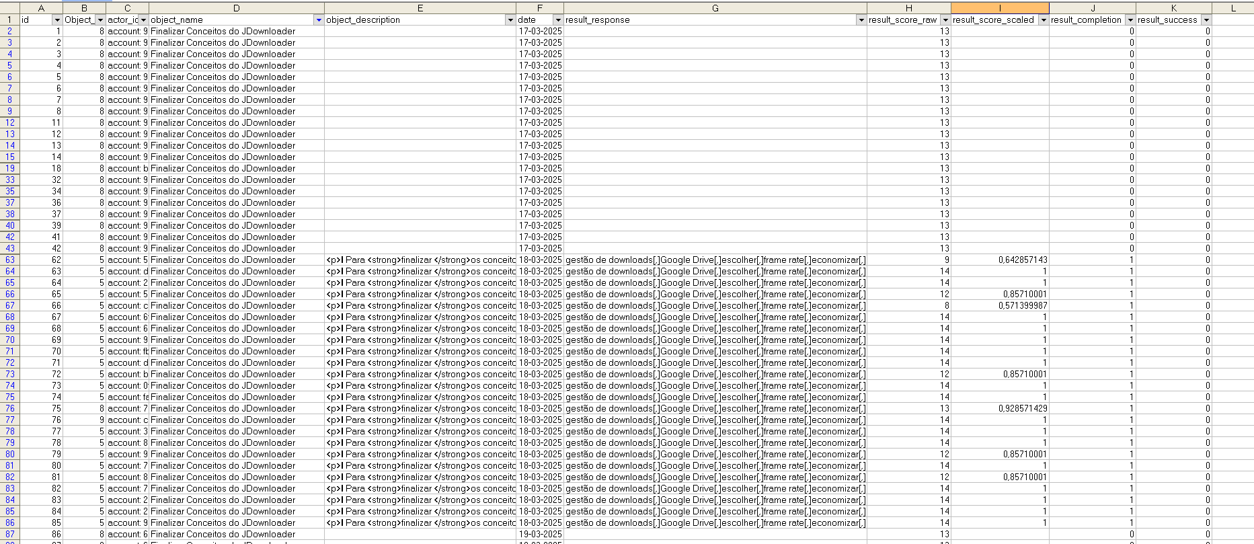1254x544 pixels.
Task: Select row 87 header
Action: pyautogui.click(x=9, y=535)
